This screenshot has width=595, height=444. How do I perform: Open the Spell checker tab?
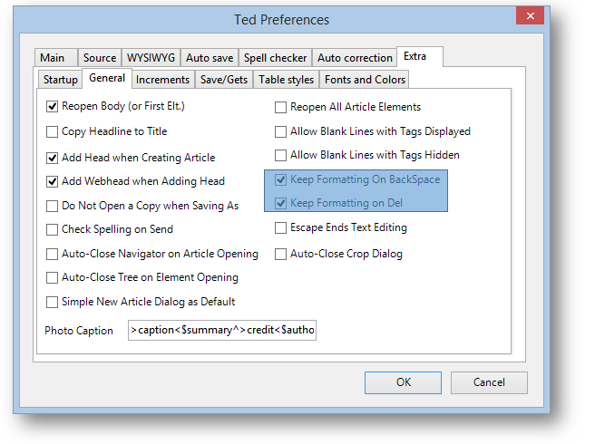275,58
